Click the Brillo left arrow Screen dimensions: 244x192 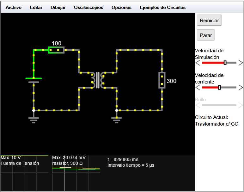click(198, 105)
